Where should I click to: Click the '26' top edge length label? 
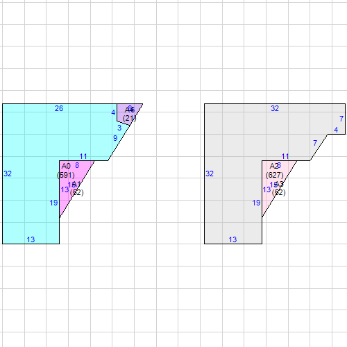click(x=59, y=108)
